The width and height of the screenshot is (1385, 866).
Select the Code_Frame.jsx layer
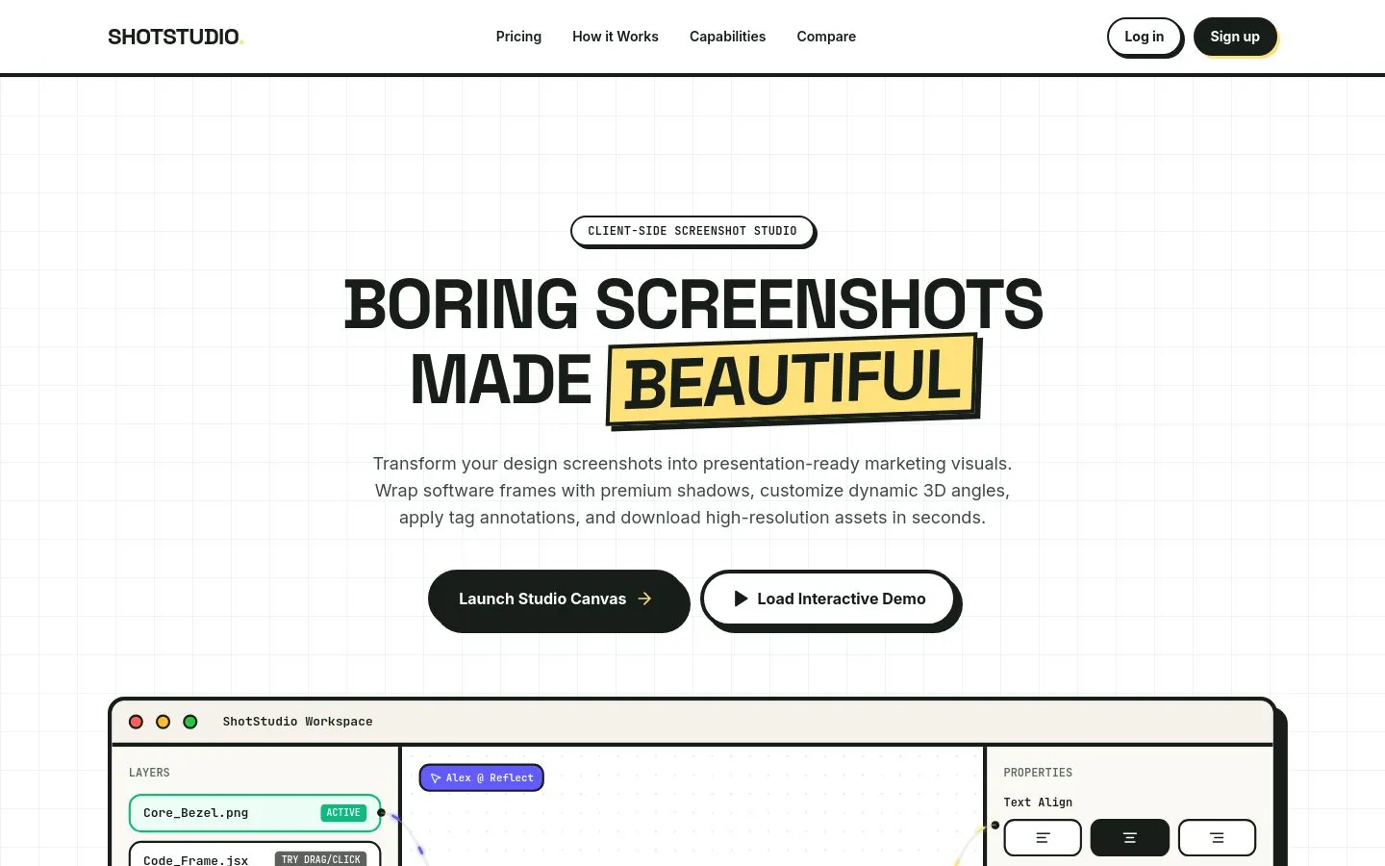[x=255, y=855]
